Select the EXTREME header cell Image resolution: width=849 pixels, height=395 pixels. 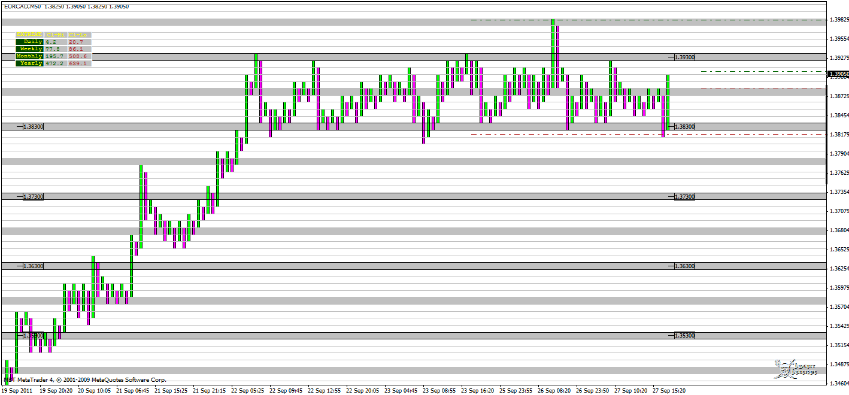[x=29, y=35]
